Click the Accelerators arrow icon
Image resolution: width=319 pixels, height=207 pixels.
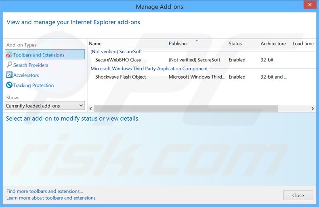9,75
